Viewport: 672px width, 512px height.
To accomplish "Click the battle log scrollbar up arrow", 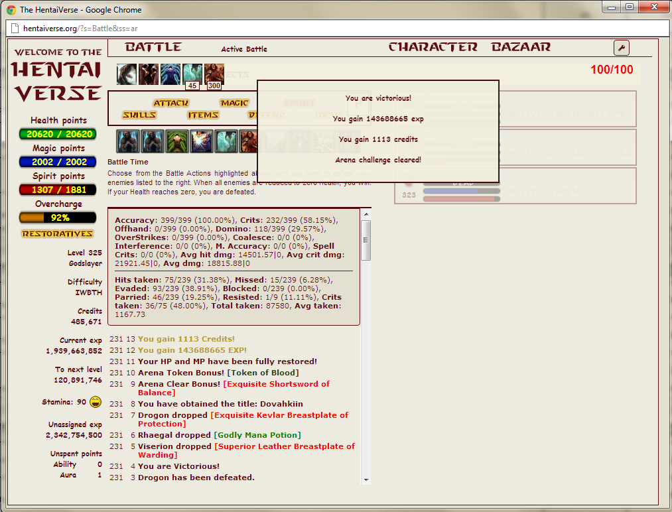I will click(x=366, y=214).
